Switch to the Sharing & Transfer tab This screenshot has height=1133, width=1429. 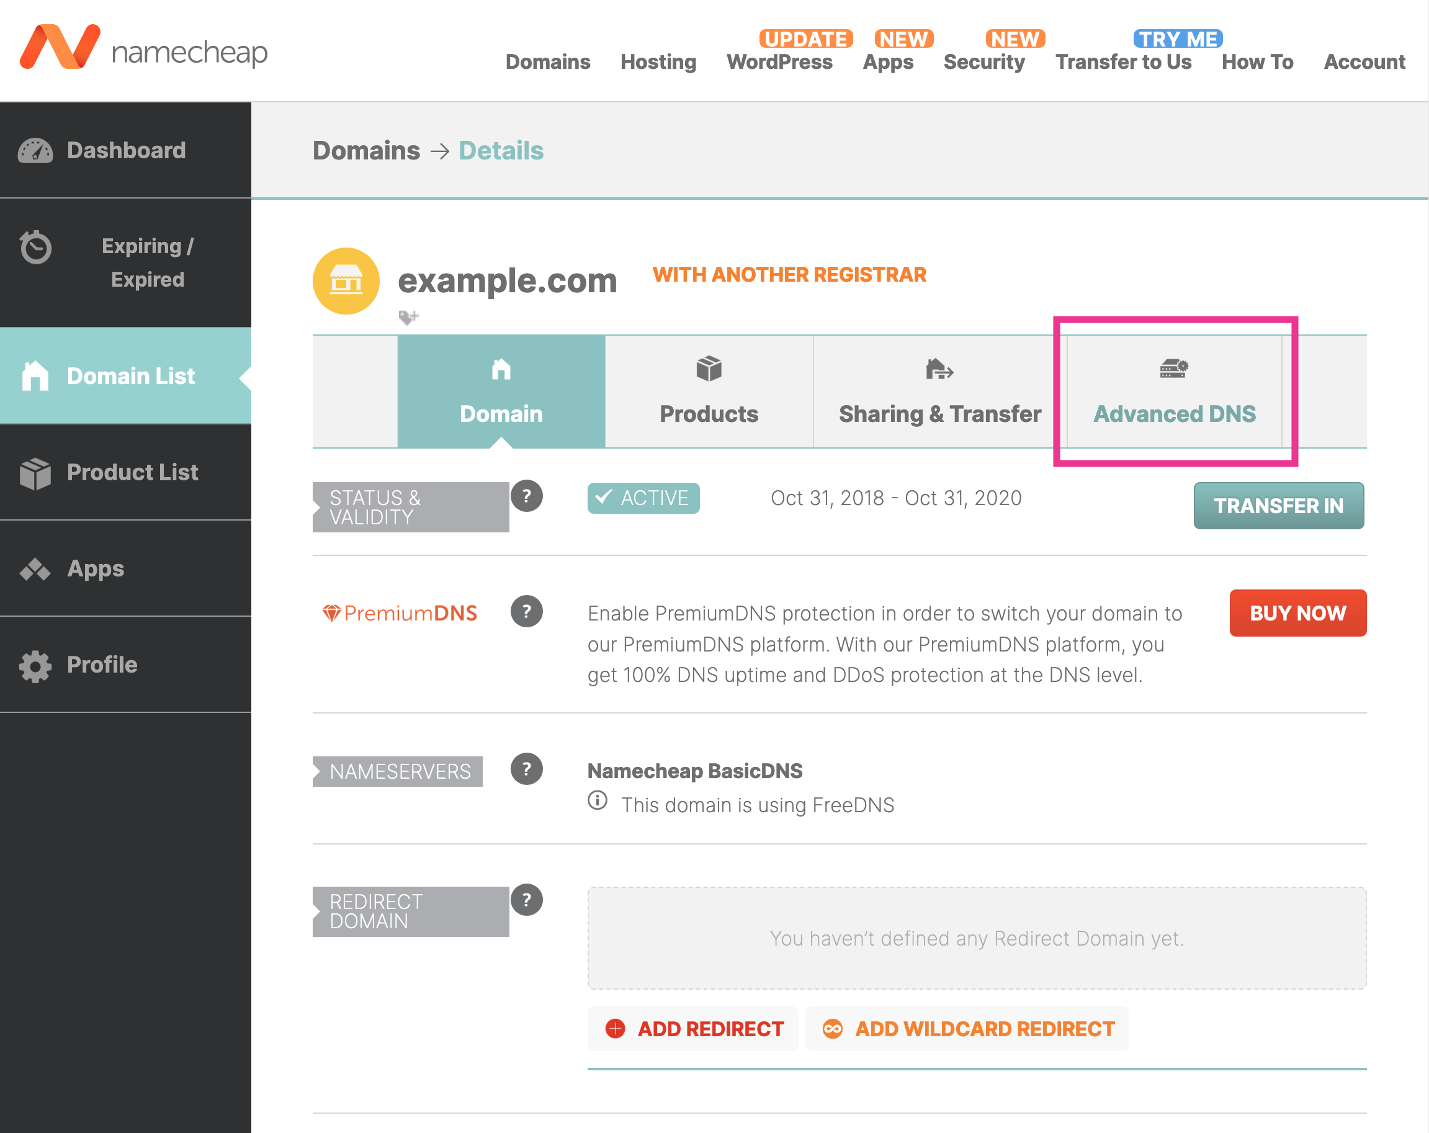pyautogui.click(x=940, y=392)
